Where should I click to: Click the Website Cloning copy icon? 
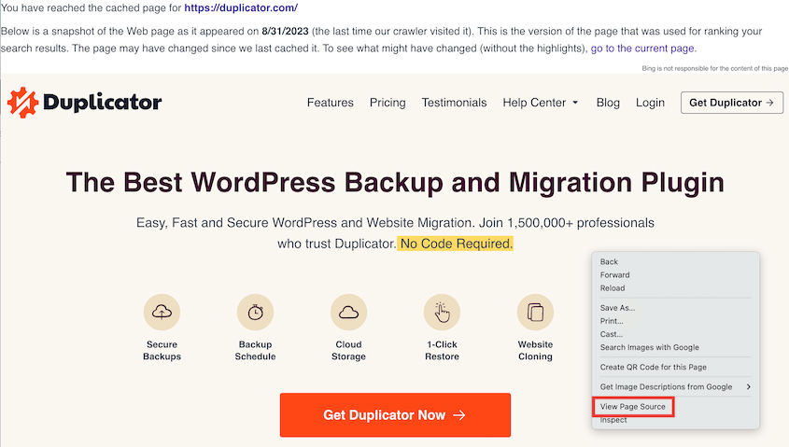(535, 313)
